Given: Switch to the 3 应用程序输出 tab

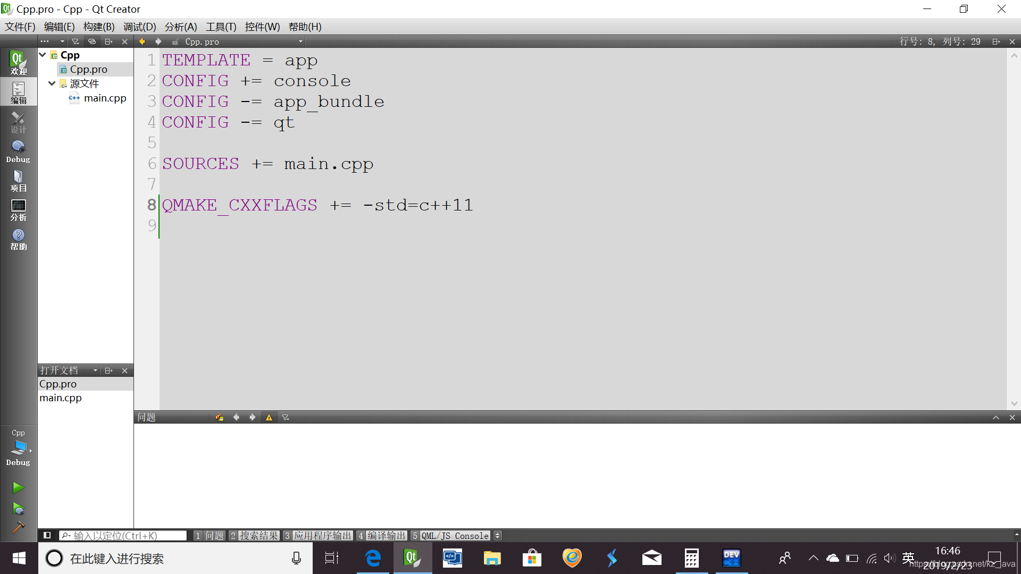Looking at the screenshot, I should [318, 536].
